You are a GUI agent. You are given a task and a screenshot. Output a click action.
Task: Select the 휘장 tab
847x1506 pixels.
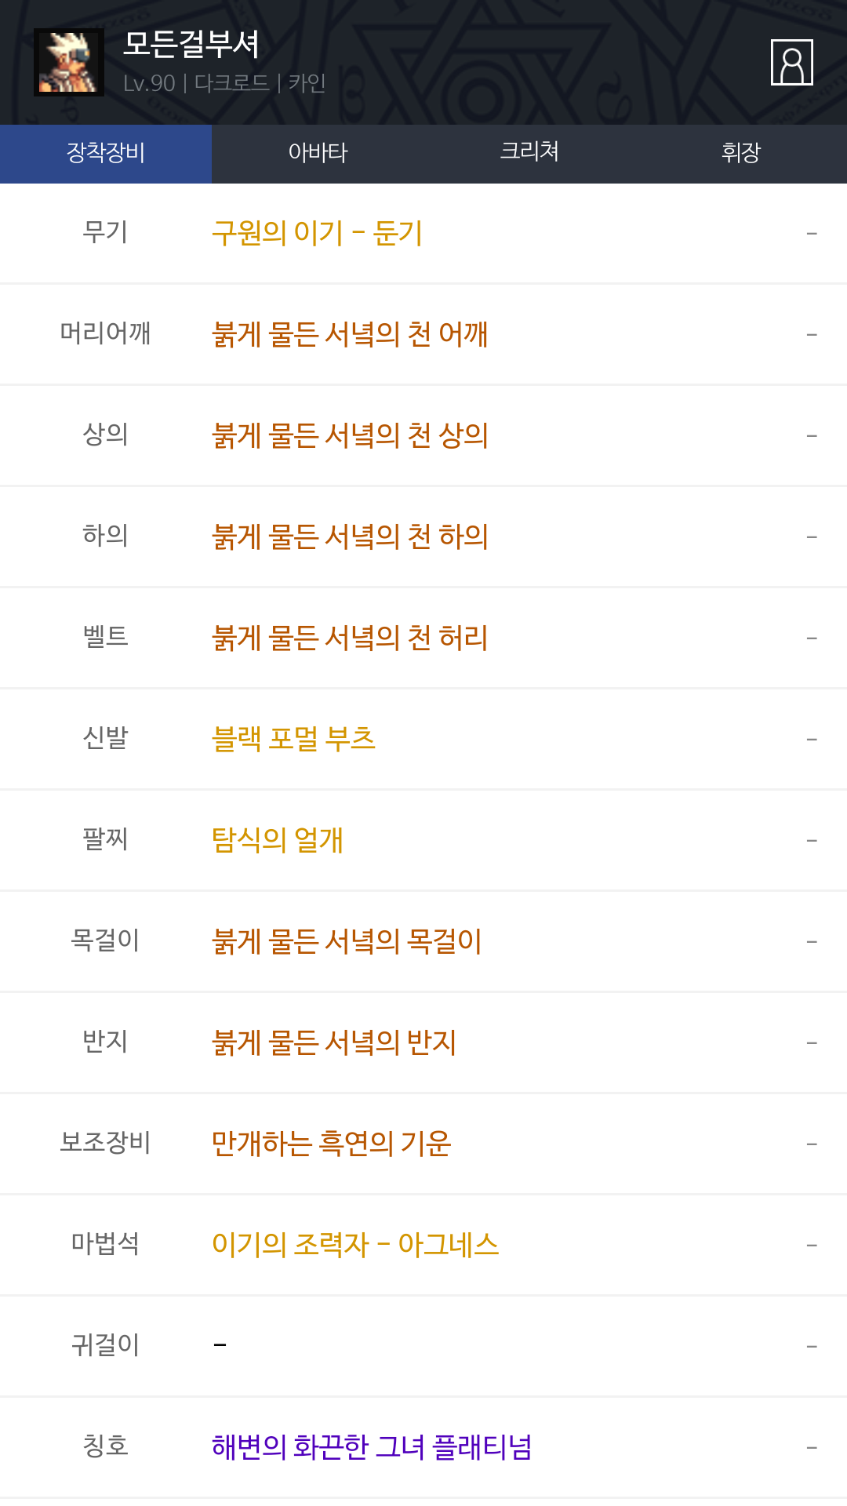[741, 153]
